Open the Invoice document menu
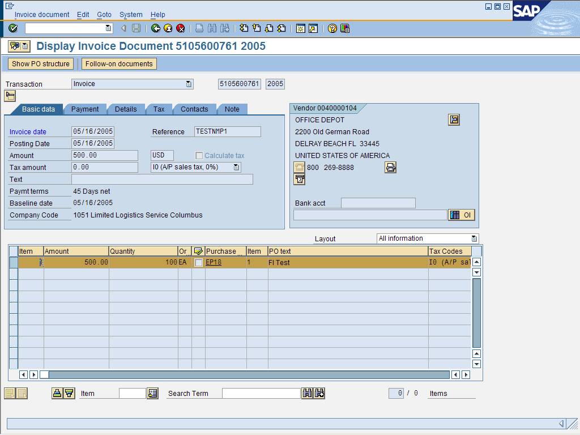This screenshot has width=580, height=435. tap(42, 14)
